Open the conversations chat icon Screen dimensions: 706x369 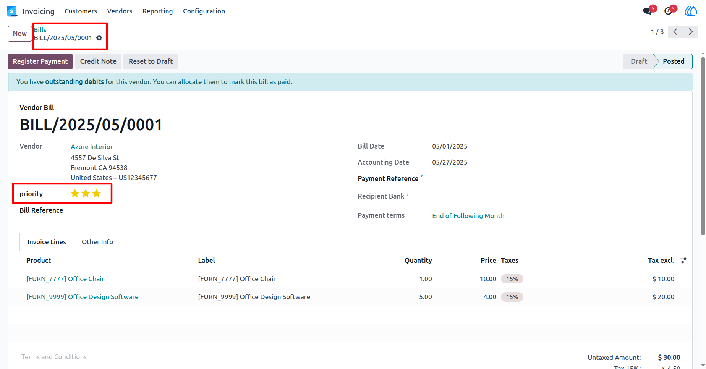click(648, 11)
